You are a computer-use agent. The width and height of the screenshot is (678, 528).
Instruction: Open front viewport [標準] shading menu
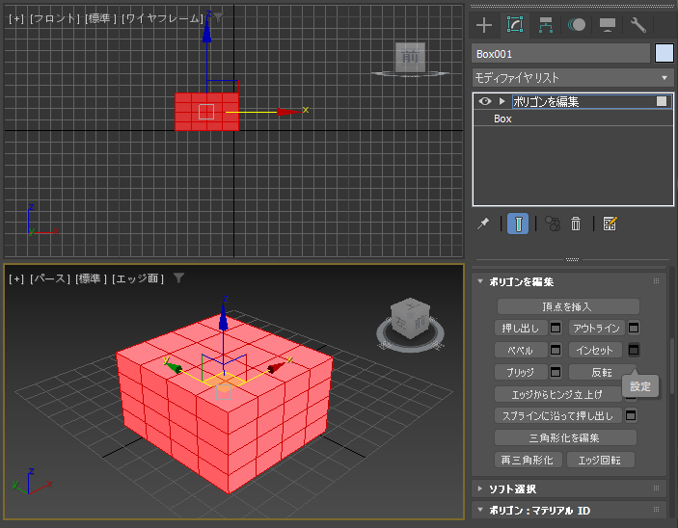[100, 18]
